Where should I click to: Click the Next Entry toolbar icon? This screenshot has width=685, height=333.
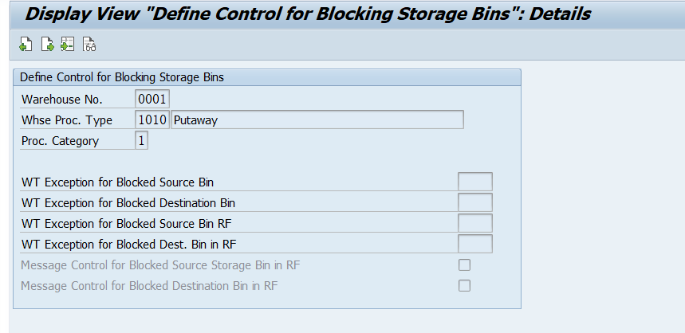(47, 45)
